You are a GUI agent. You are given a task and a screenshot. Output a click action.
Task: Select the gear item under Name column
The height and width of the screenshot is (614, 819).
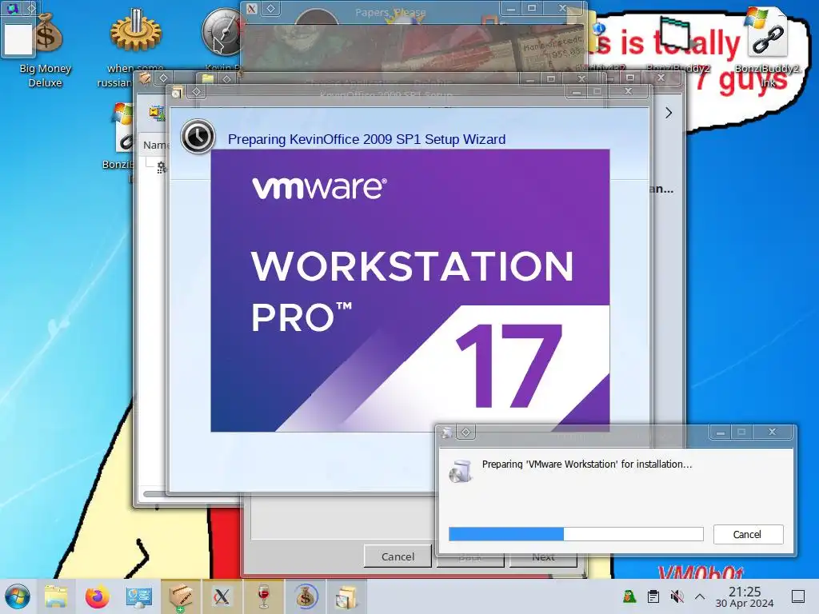pos(162,168)
